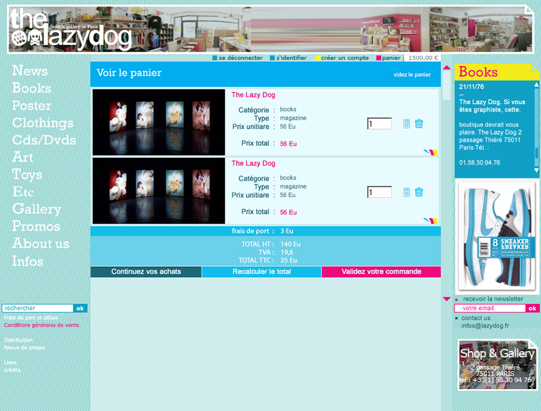The height and width of the screenshot is (411, 541).
Task: Empty the cart with videz le panier
Action: (412, 75)
